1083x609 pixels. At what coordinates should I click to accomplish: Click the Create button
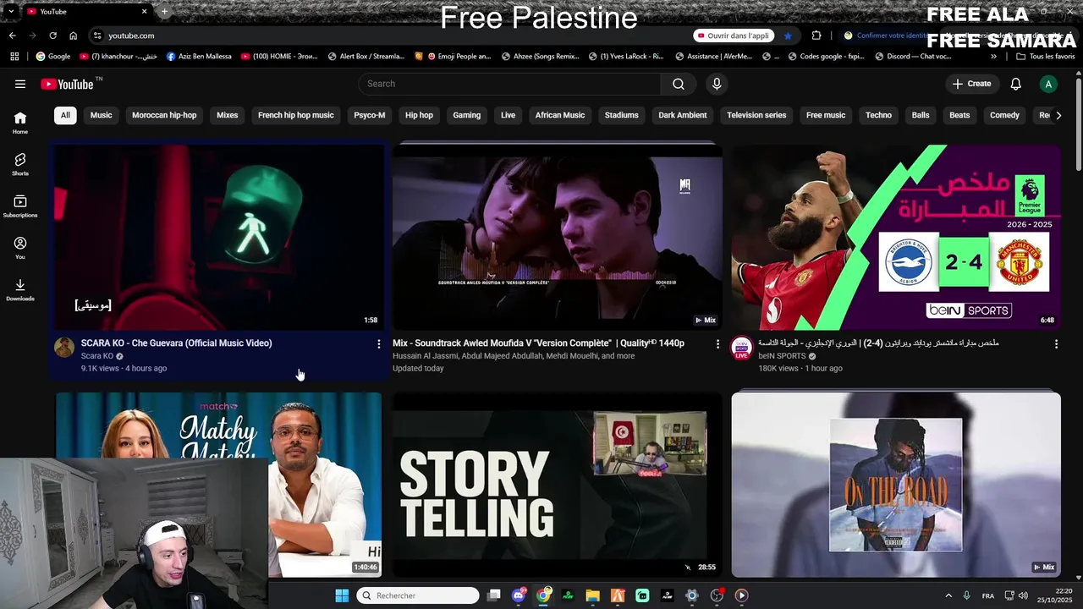[x=971, y=84]
